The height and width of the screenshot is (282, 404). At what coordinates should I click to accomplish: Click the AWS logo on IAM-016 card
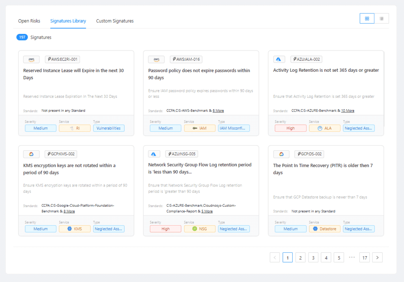tap(156, 59)
